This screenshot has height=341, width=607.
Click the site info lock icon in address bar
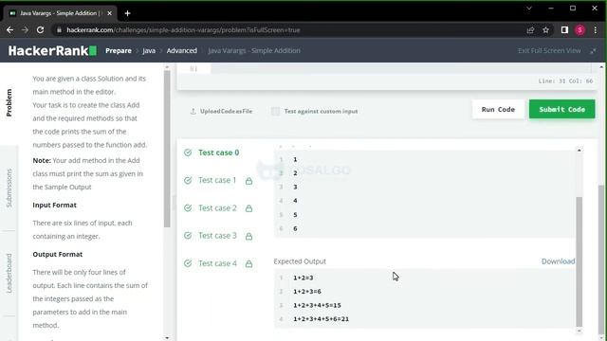pos(59,30)
